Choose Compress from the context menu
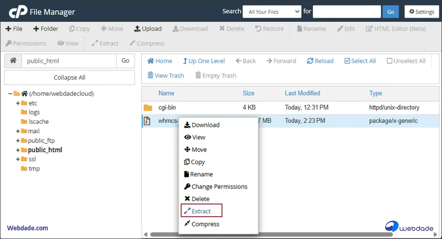 pyautogui.click(x=205, y=224)
